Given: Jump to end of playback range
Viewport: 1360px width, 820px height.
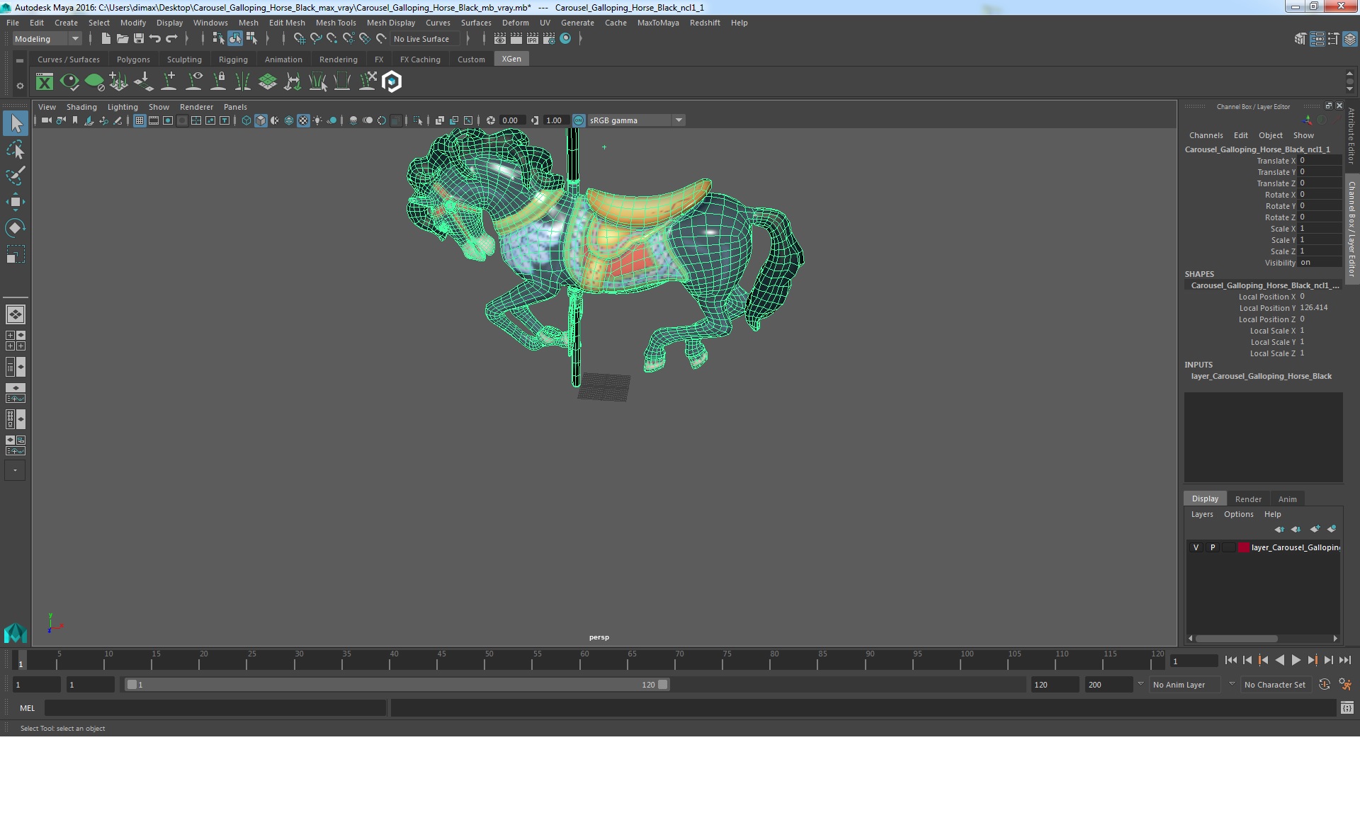Looking at the screenshot, I should [x=1344, y=660].
